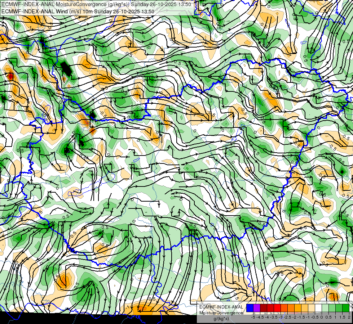The image size is (353, 324).
Task: Click the amber swatch between -2 and -1.5
Action: click(298, 308)
